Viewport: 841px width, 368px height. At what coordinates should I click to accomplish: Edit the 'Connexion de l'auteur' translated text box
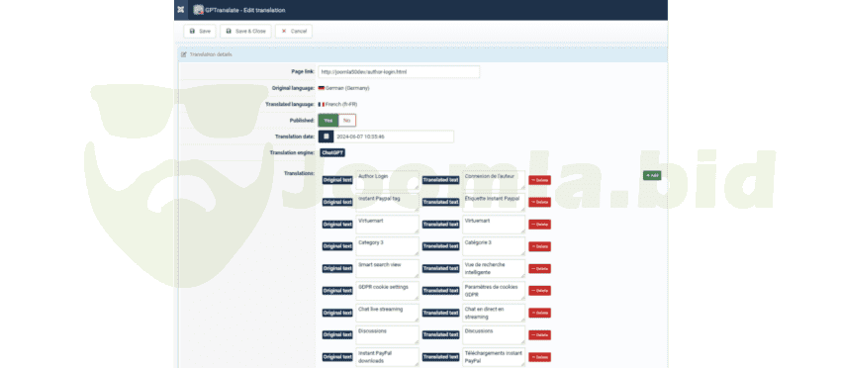[x=494, y=180]
